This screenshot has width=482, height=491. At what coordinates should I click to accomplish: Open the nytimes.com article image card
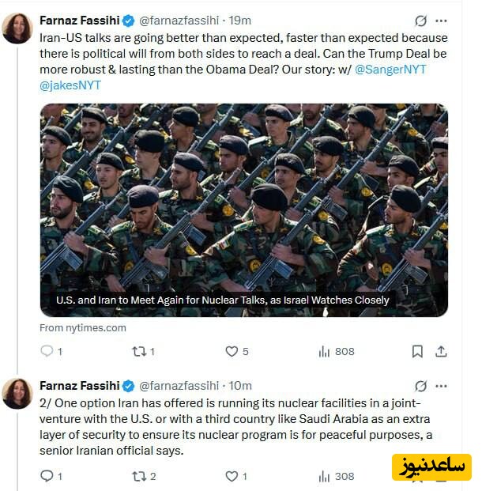click(243, 210)
